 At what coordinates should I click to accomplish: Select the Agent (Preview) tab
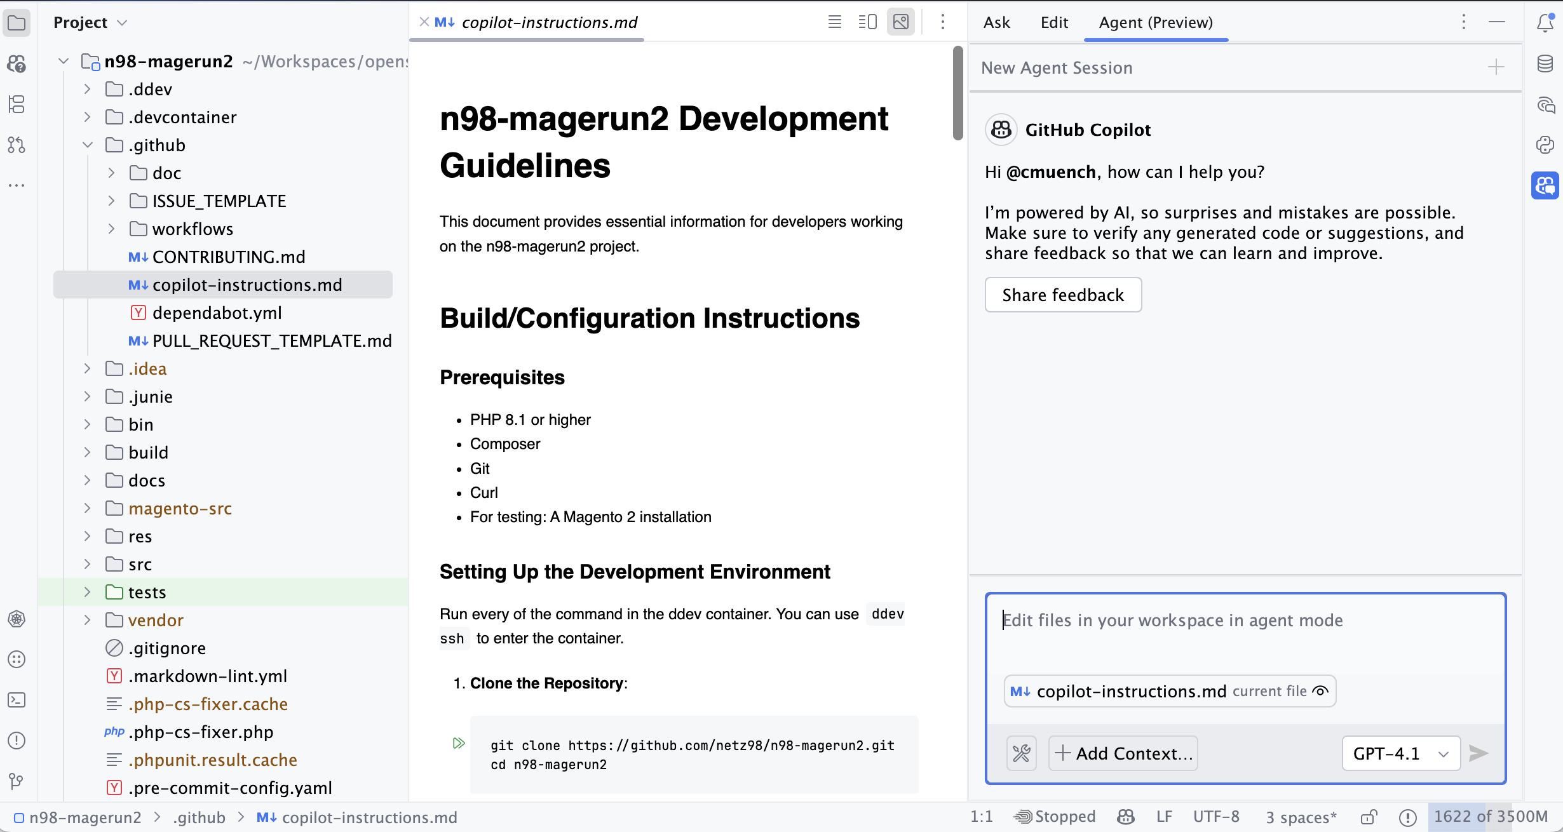(x=1156, y=22)
